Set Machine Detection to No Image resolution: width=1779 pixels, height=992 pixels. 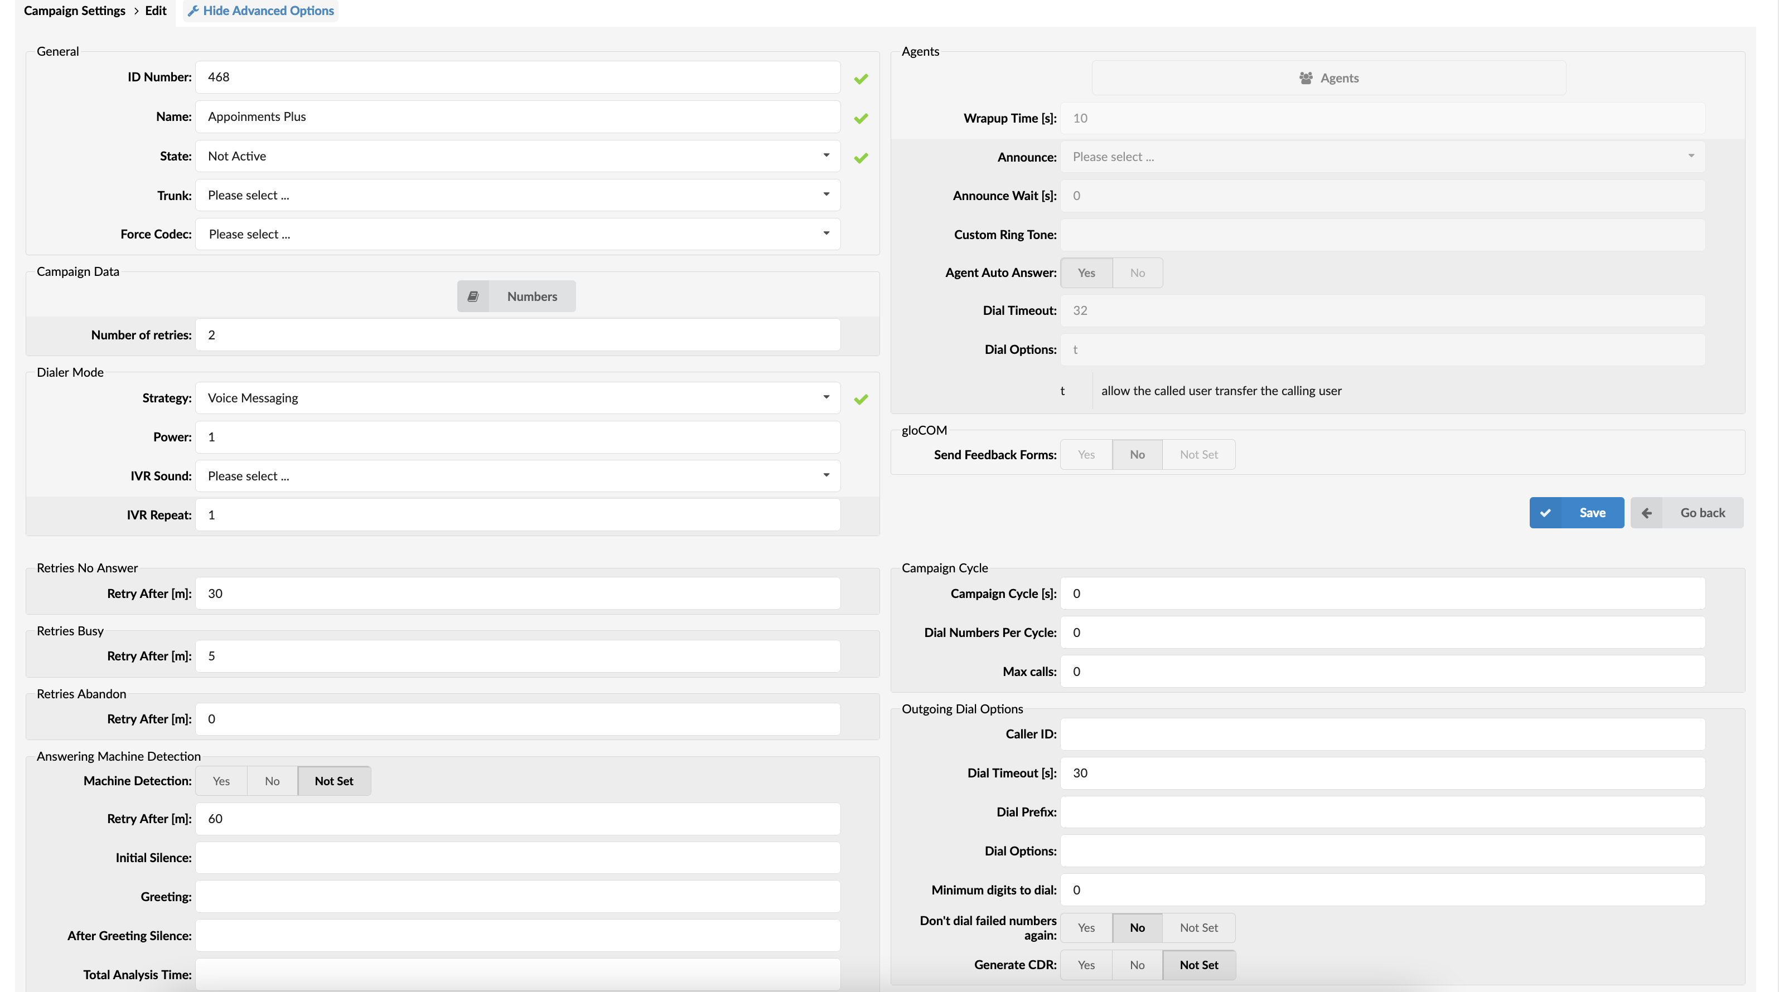click(x=271, y=781)
